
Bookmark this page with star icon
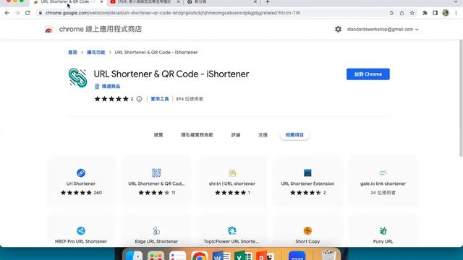[412, 13]
